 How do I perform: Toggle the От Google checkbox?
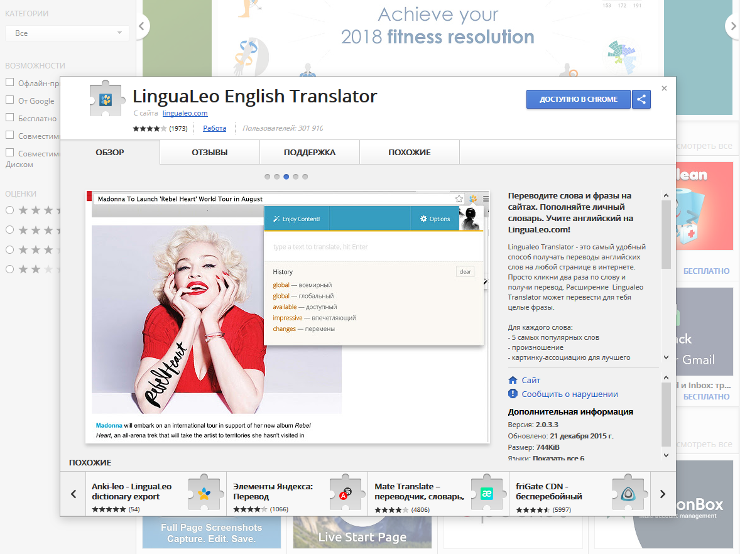point(9,100)
